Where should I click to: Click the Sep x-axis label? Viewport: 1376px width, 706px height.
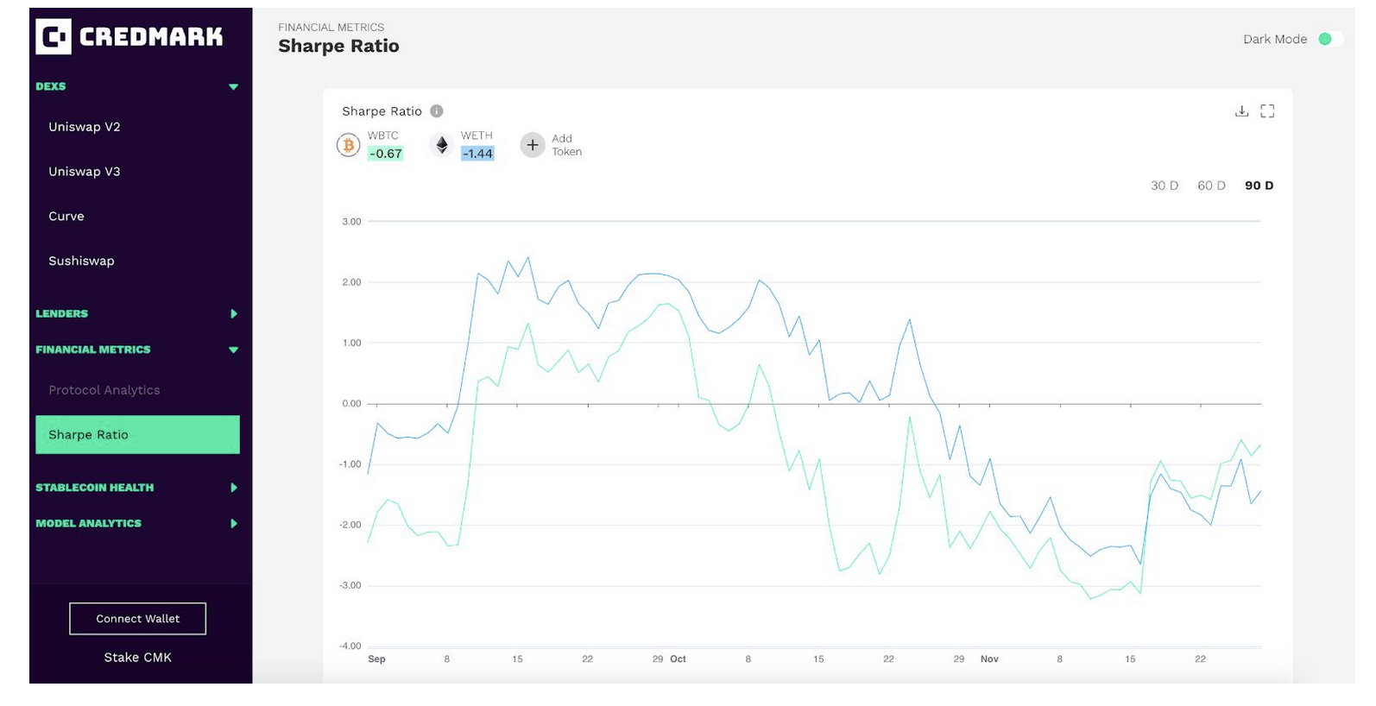pos(376,659)
